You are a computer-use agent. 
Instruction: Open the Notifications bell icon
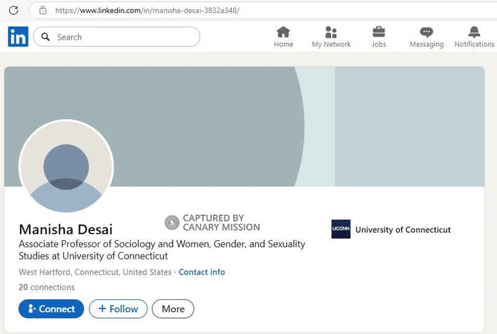(474, 32)
